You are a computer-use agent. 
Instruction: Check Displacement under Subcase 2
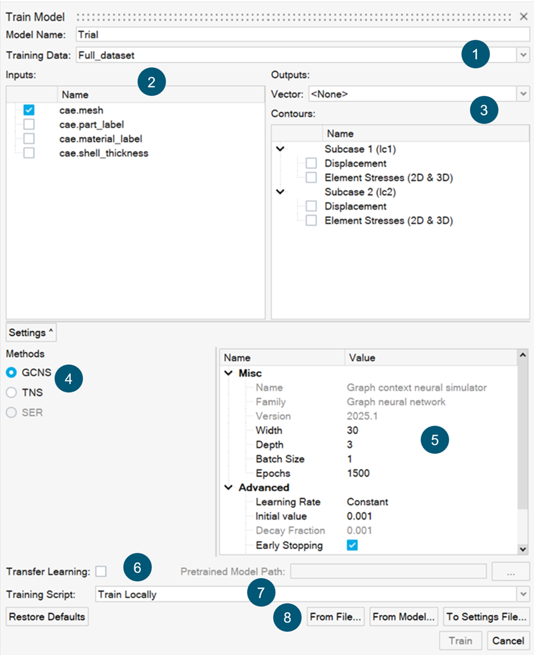click(x=311, y=206)
